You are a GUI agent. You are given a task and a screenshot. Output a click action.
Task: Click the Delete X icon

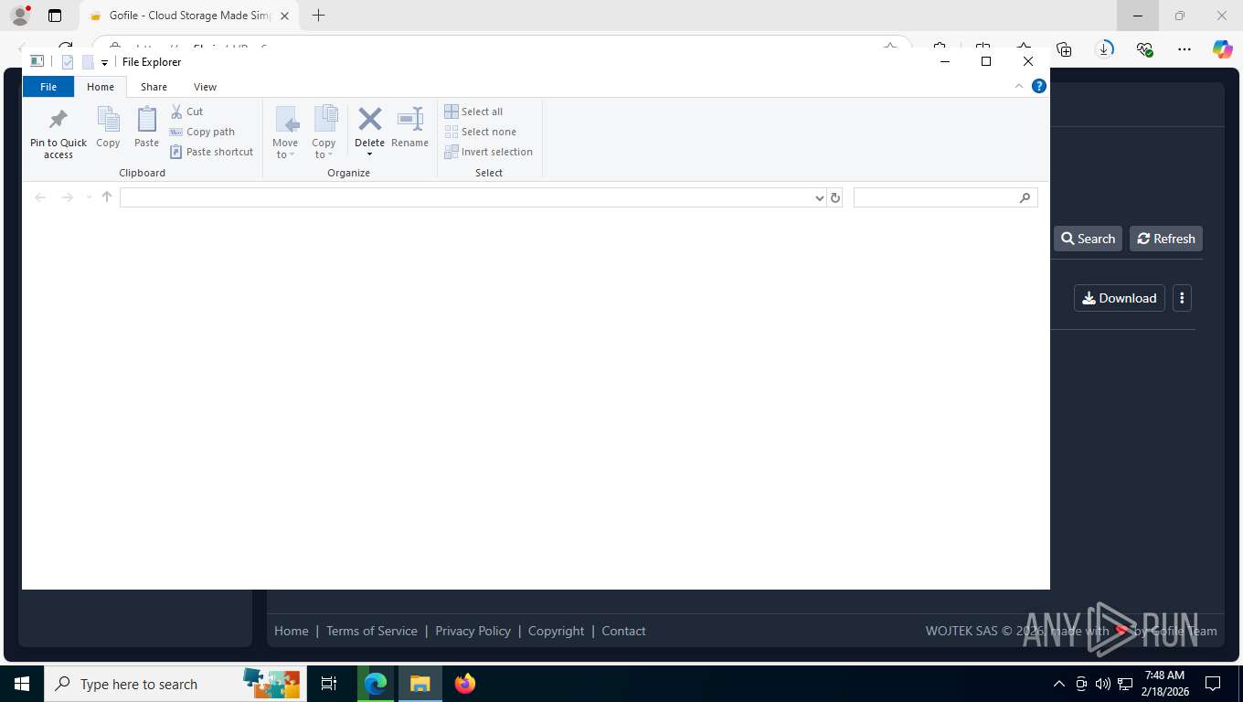[369, 119]
